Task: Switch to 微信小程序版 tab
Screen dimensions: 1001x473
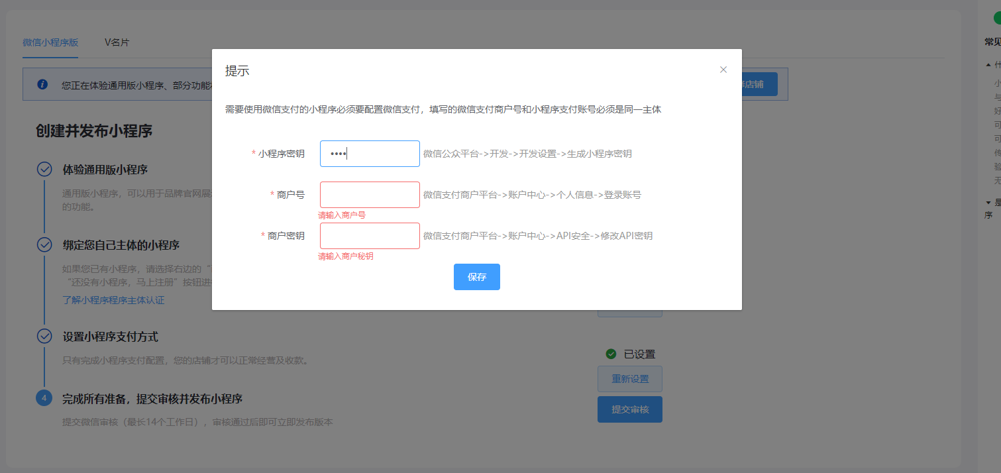Action: tap(50, 42)
